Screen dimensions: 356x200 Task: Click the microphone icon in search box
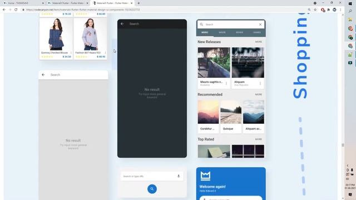[179, 176]
